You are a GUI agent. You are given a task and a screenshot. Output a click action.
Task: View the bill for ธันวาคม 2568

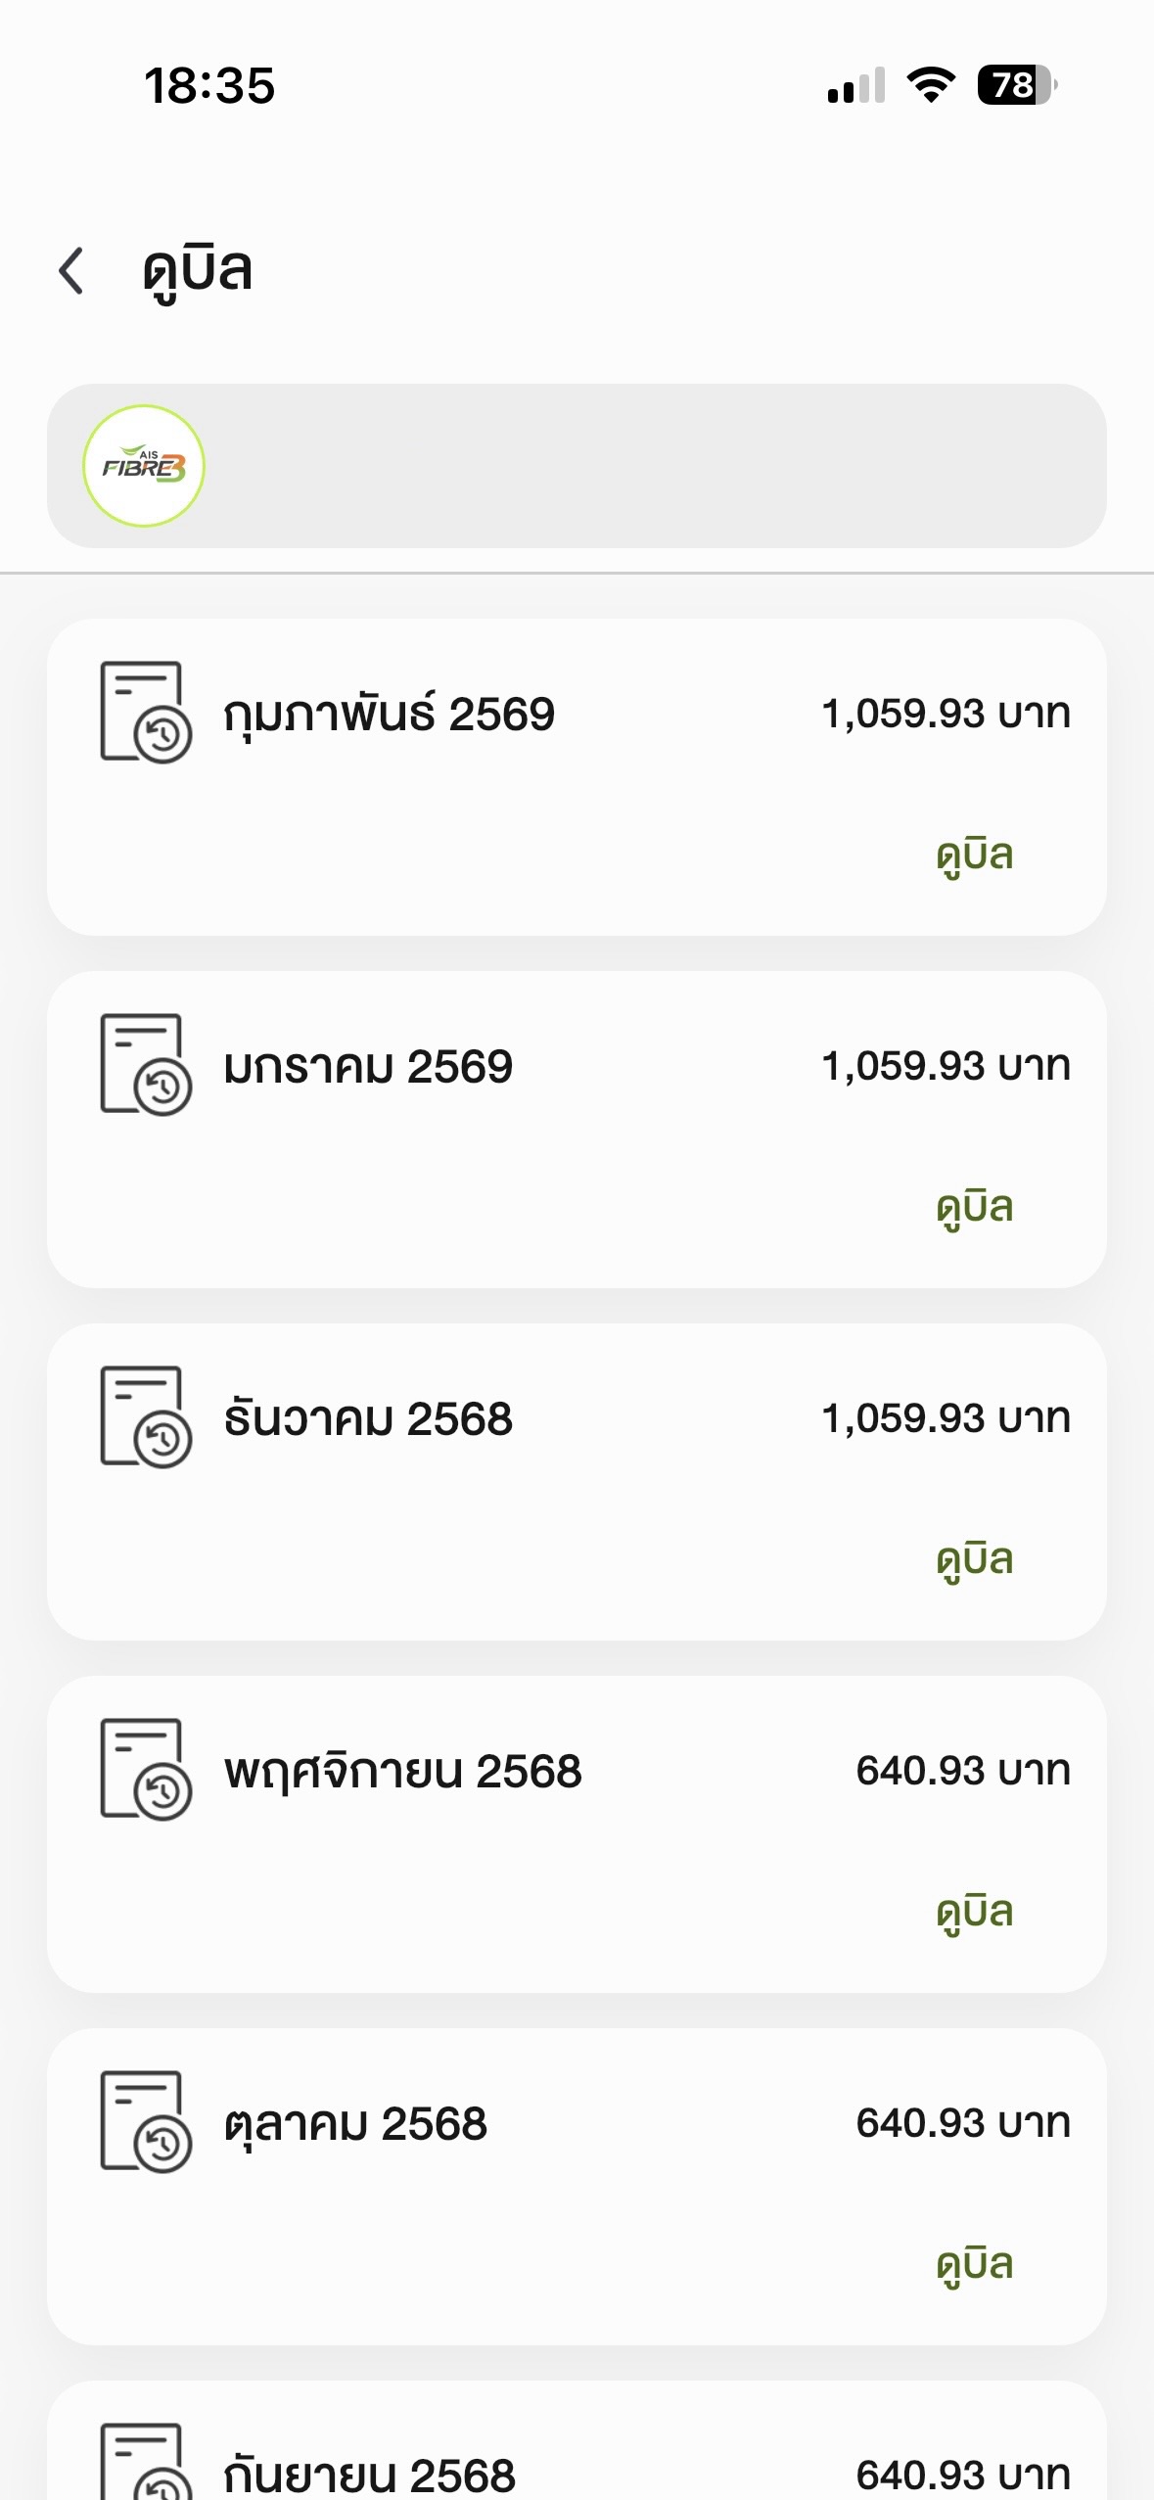coord(974,1560)
